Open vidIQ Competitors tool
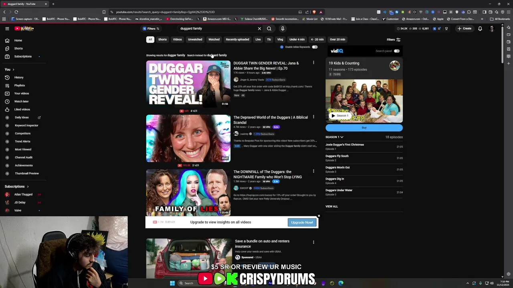The image size is (513, 288). click(22, 133)
